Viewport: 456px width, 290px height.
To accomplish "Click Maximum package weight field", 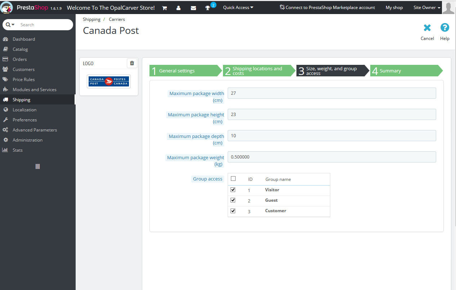I will 332,157.
